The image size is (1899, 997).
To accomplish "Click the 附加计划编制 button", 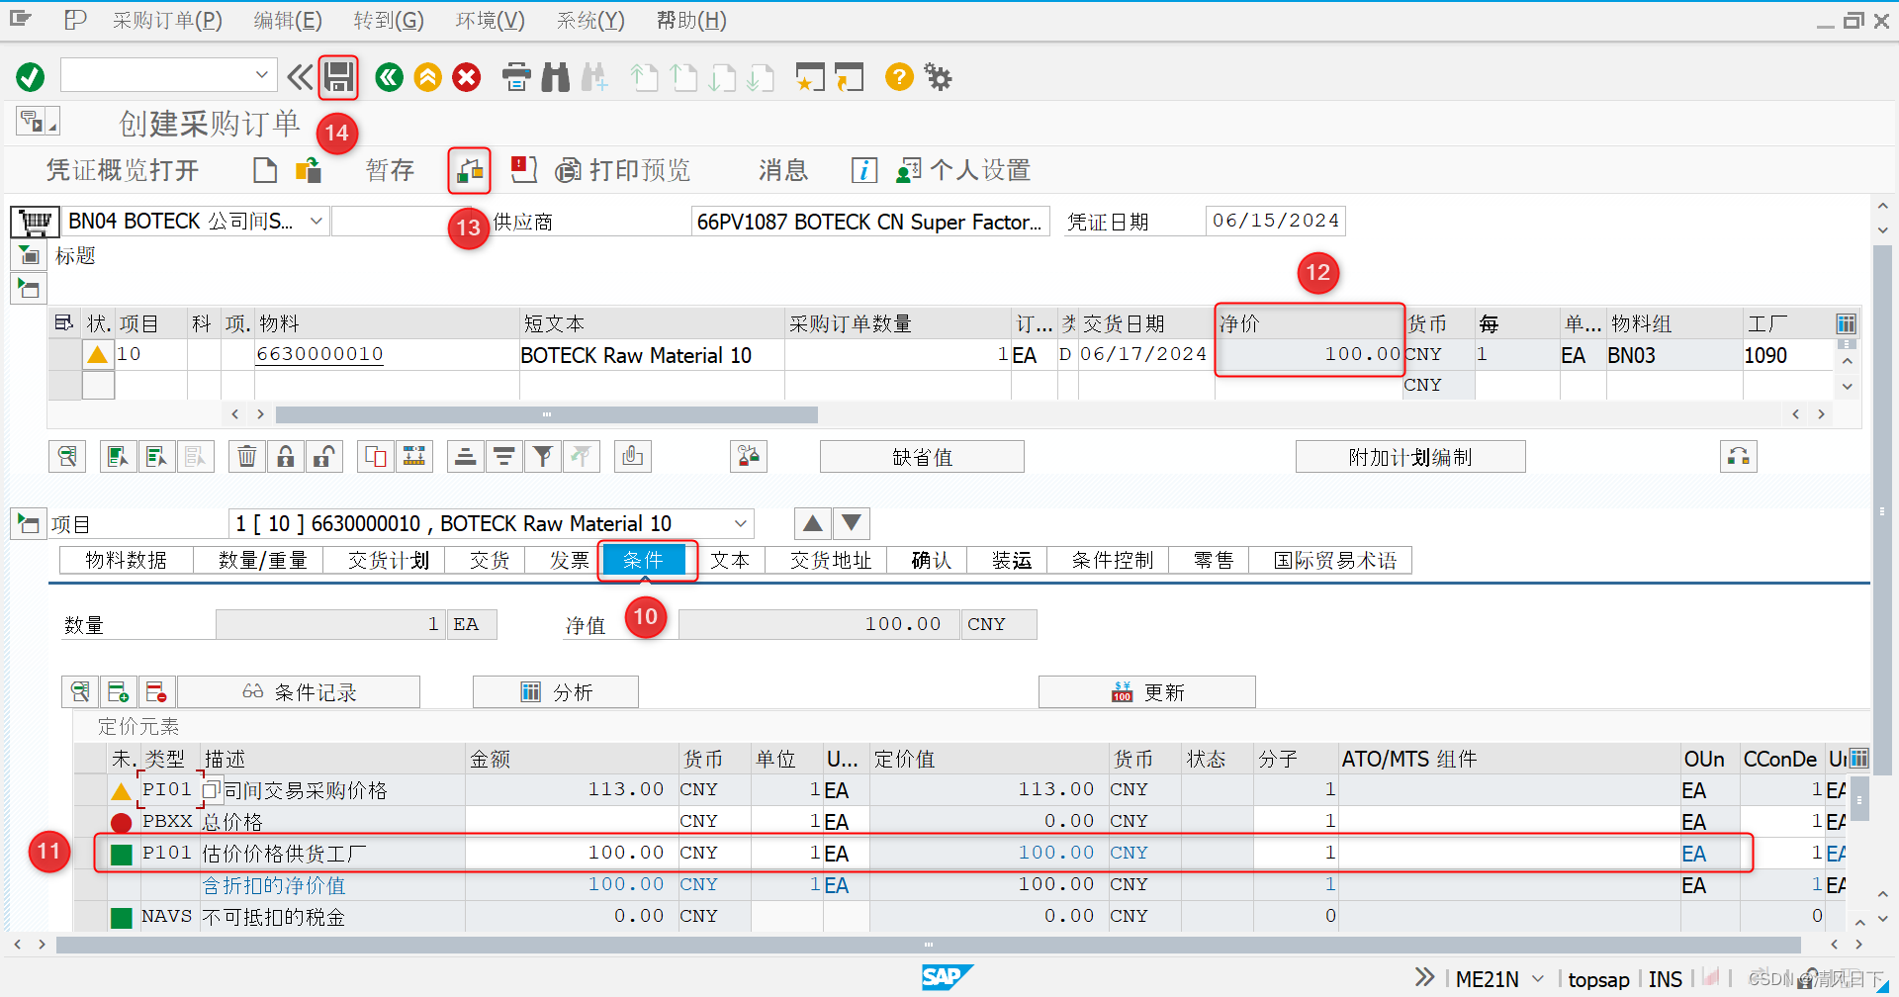I will point(1410,457).
